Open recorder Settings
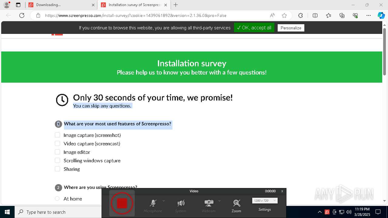Screen dimensions: 388x218 [x=265, y=210]
